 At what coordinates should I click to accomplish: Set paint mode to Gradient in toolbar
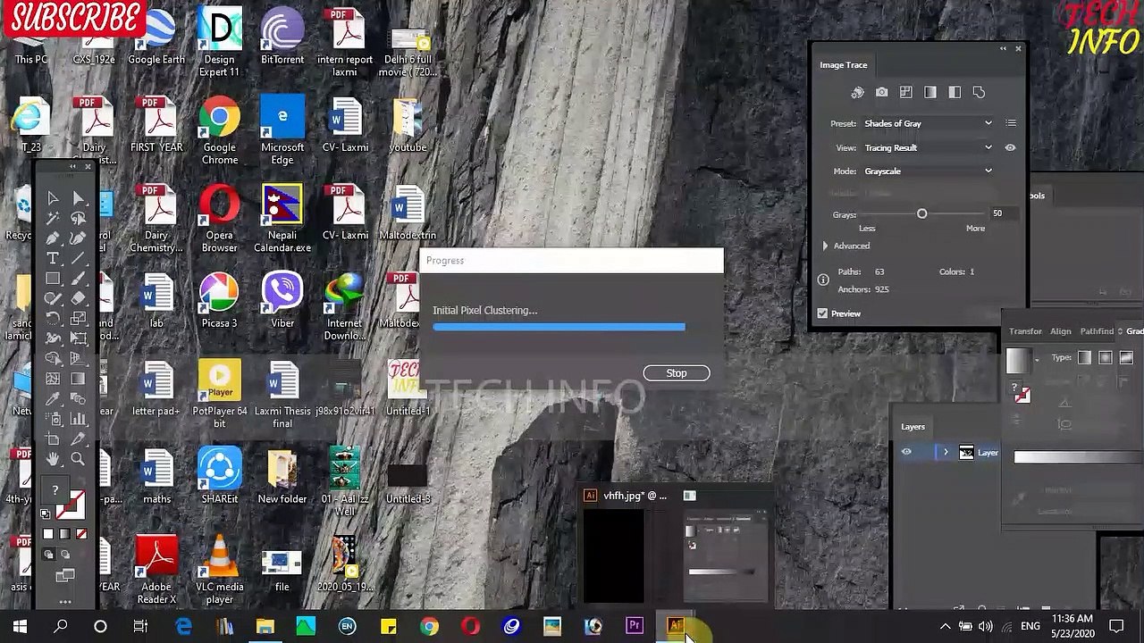point(65,534)
